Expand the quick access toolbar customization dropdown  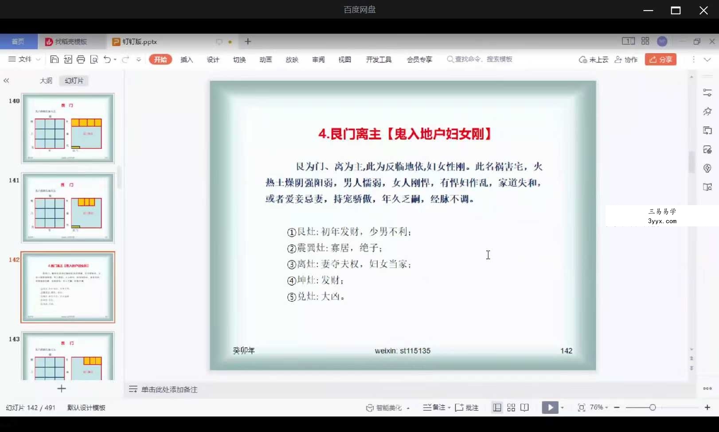pos(139,59)
